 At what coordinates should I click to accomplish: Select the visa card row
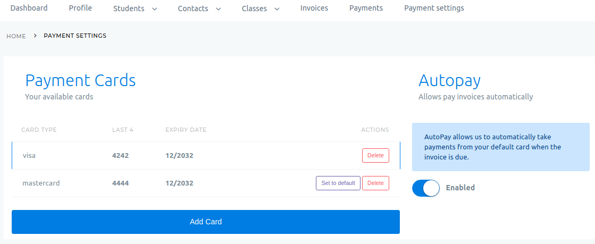[x=206, y=156]
